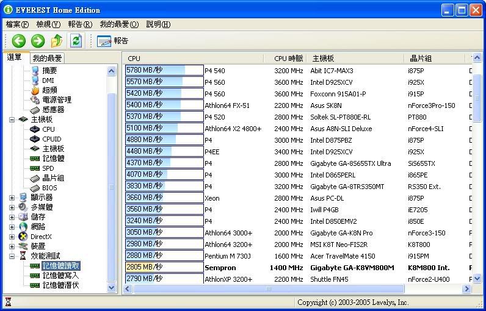Viewport: 486px width, 311px height.
Task: Open the 記憶體潛伏 memory latency benchmark
Action: 61,285
